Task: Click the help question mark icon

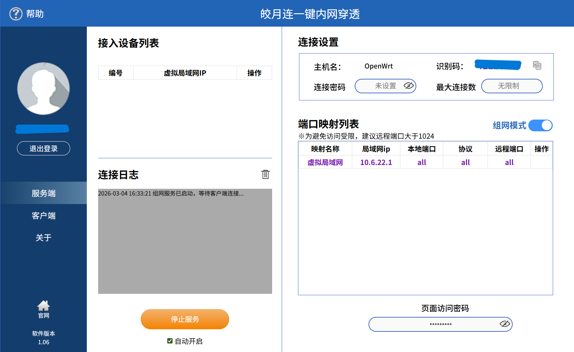Action: click(x=16, y=14)
